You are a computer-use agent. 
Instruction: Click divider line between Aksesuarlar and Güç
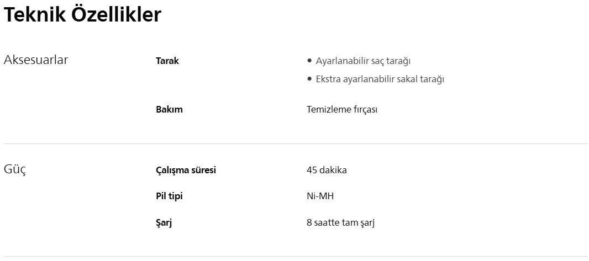(x=295, y=143)
